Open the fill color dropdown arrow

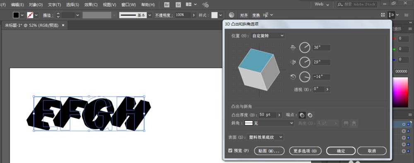coord(22,15)
